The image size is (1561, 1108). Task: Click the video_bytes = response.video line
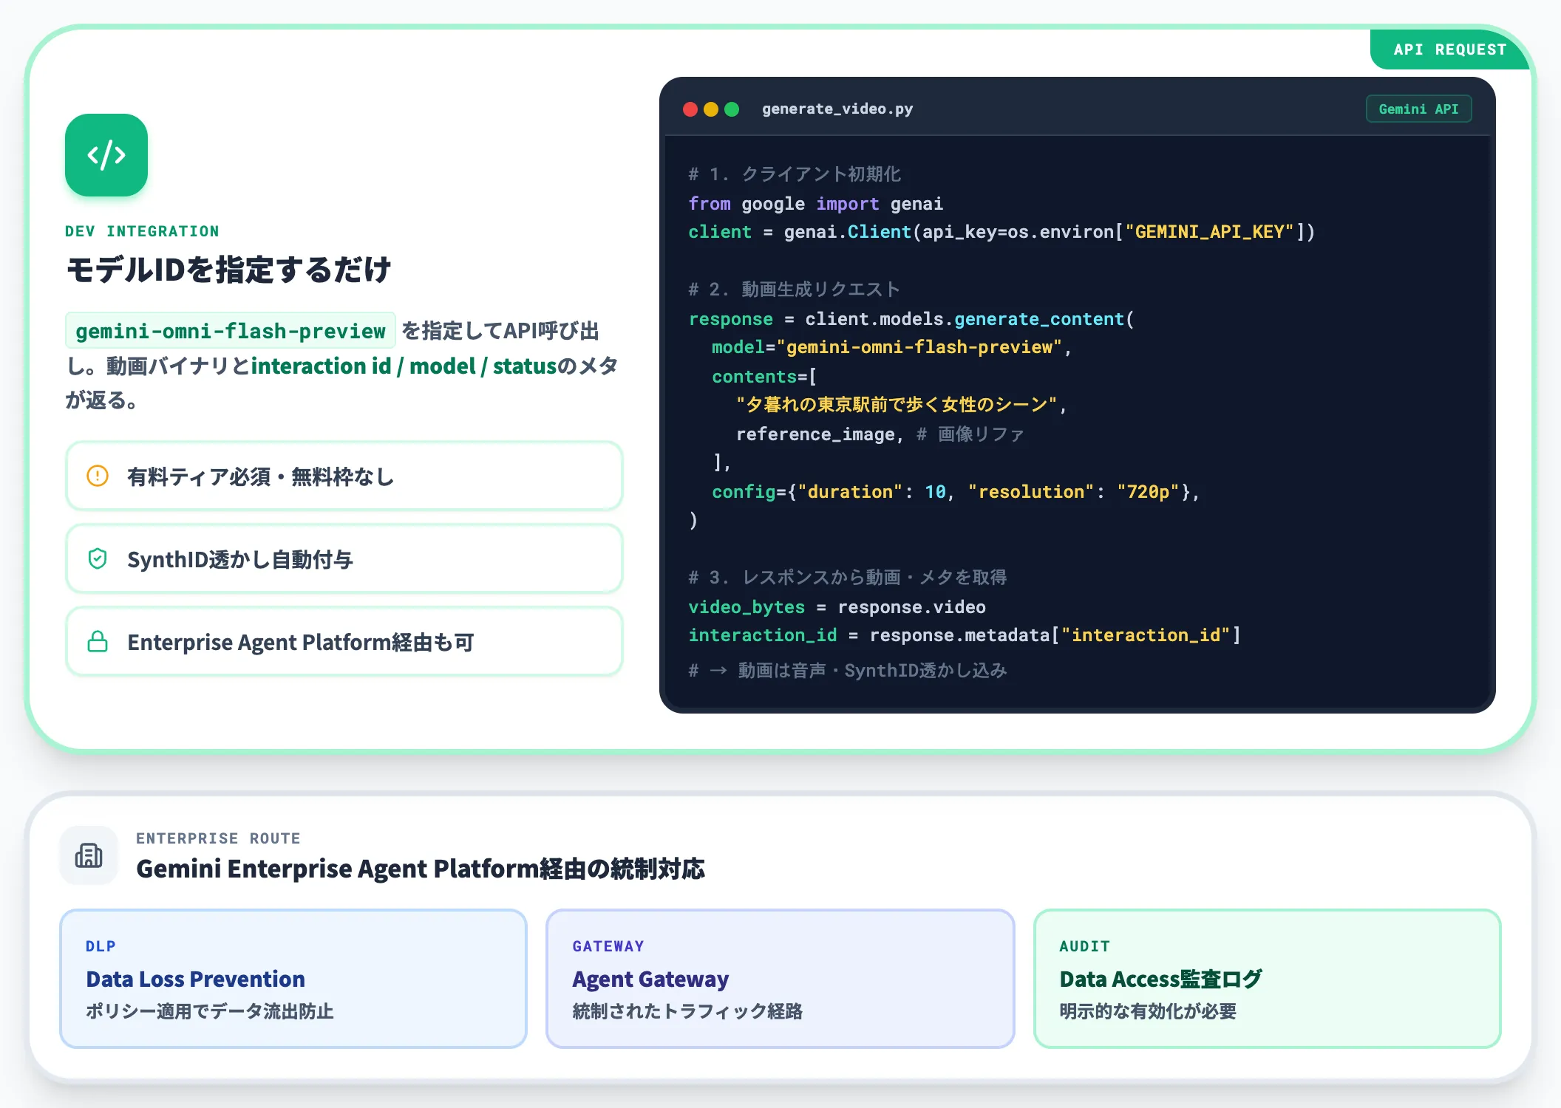coord(837,607)
